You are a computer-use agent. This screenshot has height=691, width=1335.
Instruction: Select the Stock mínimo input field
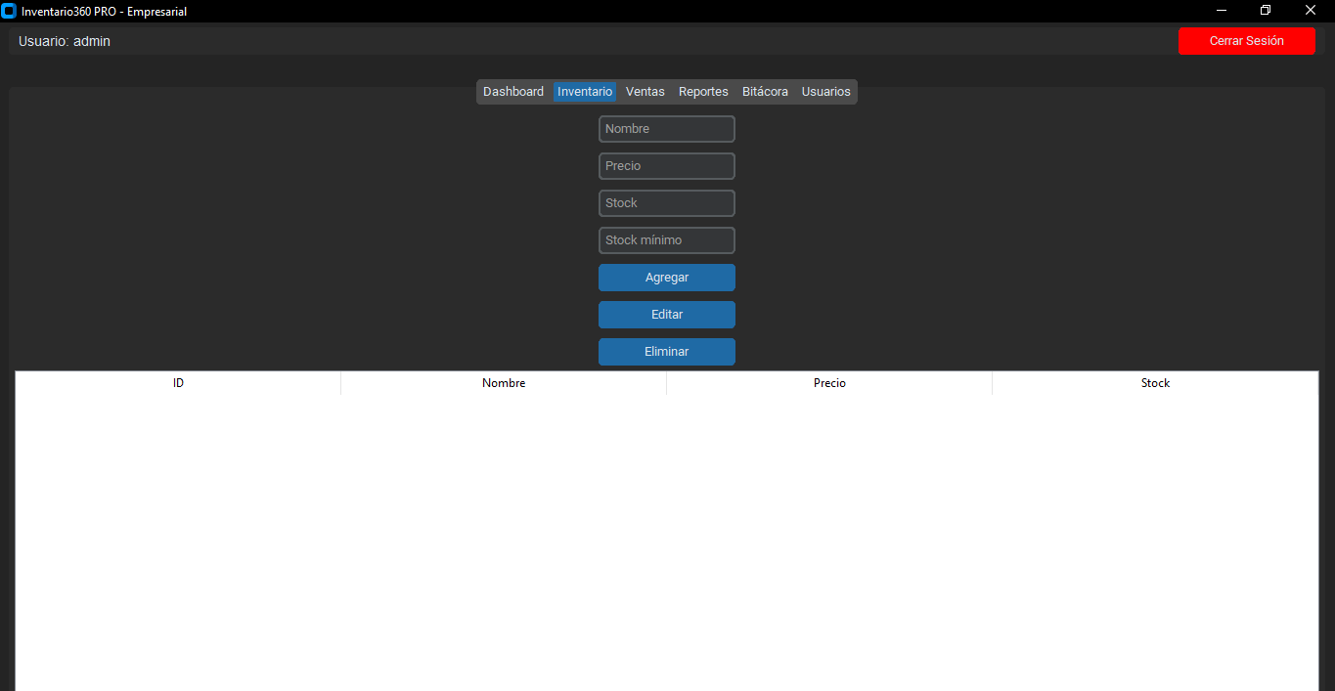[667, 240]
